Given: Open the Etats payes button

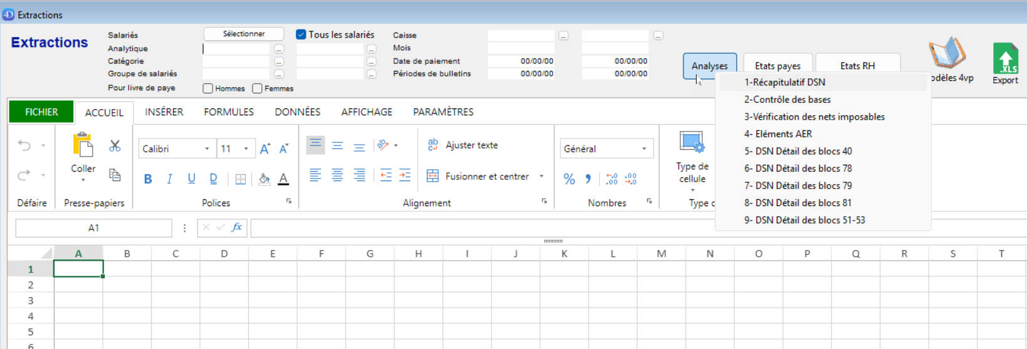Looking at the screenshot, I should tap(777, 66).
